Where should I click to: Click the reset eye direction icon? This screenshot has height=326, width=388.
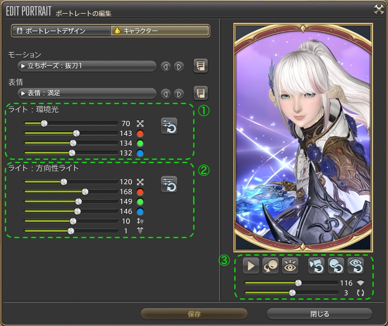pyautogui.click(x=355, y=266)
